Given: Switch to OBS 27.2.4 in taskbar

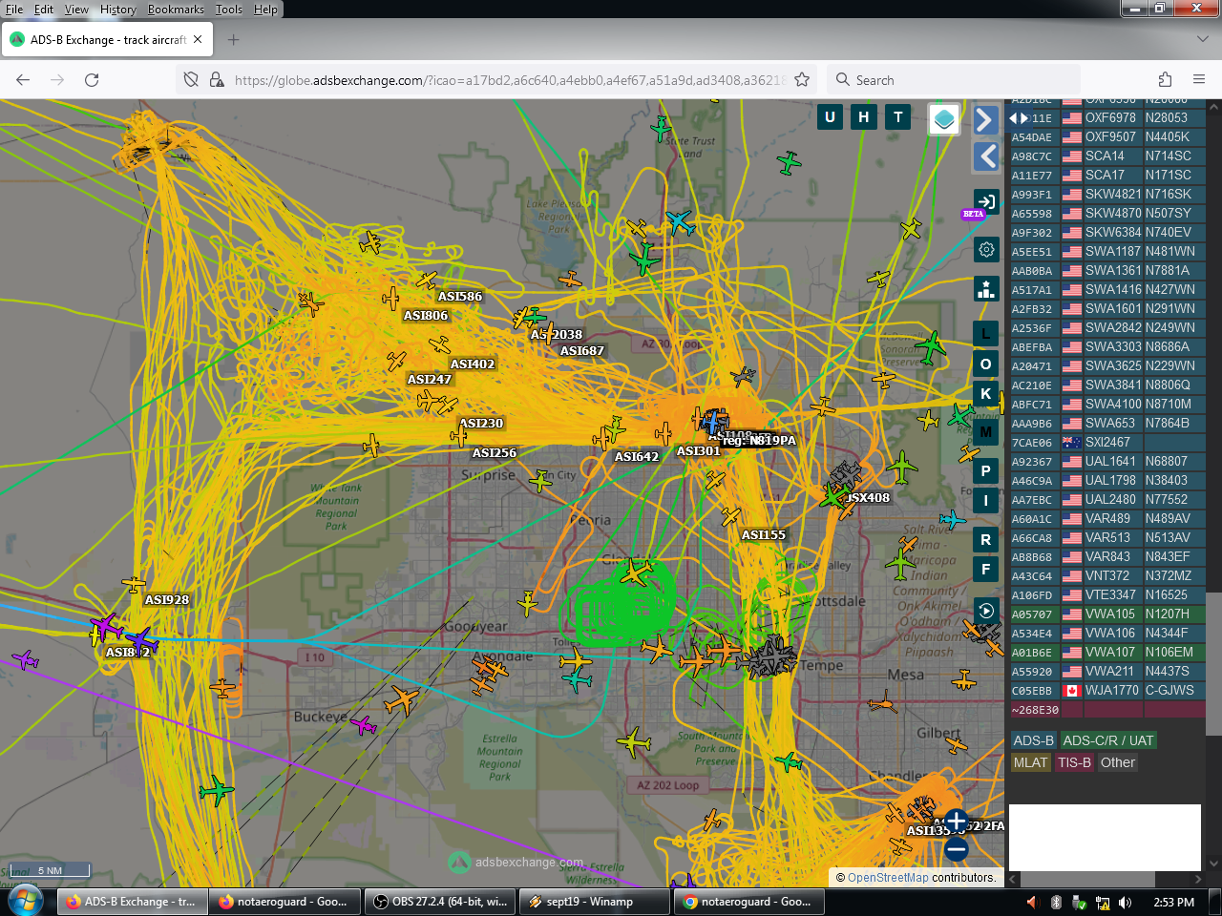Looking at the screenshot, I should [441, 902].
